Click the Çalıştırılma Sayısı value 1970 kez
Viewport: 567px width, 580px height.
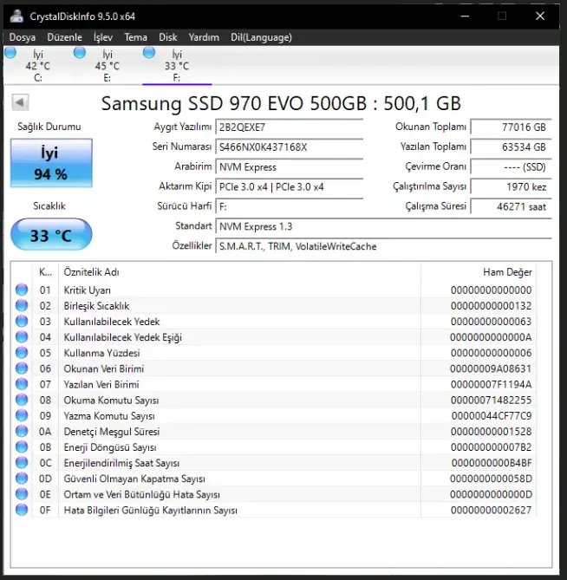[512, 186]
